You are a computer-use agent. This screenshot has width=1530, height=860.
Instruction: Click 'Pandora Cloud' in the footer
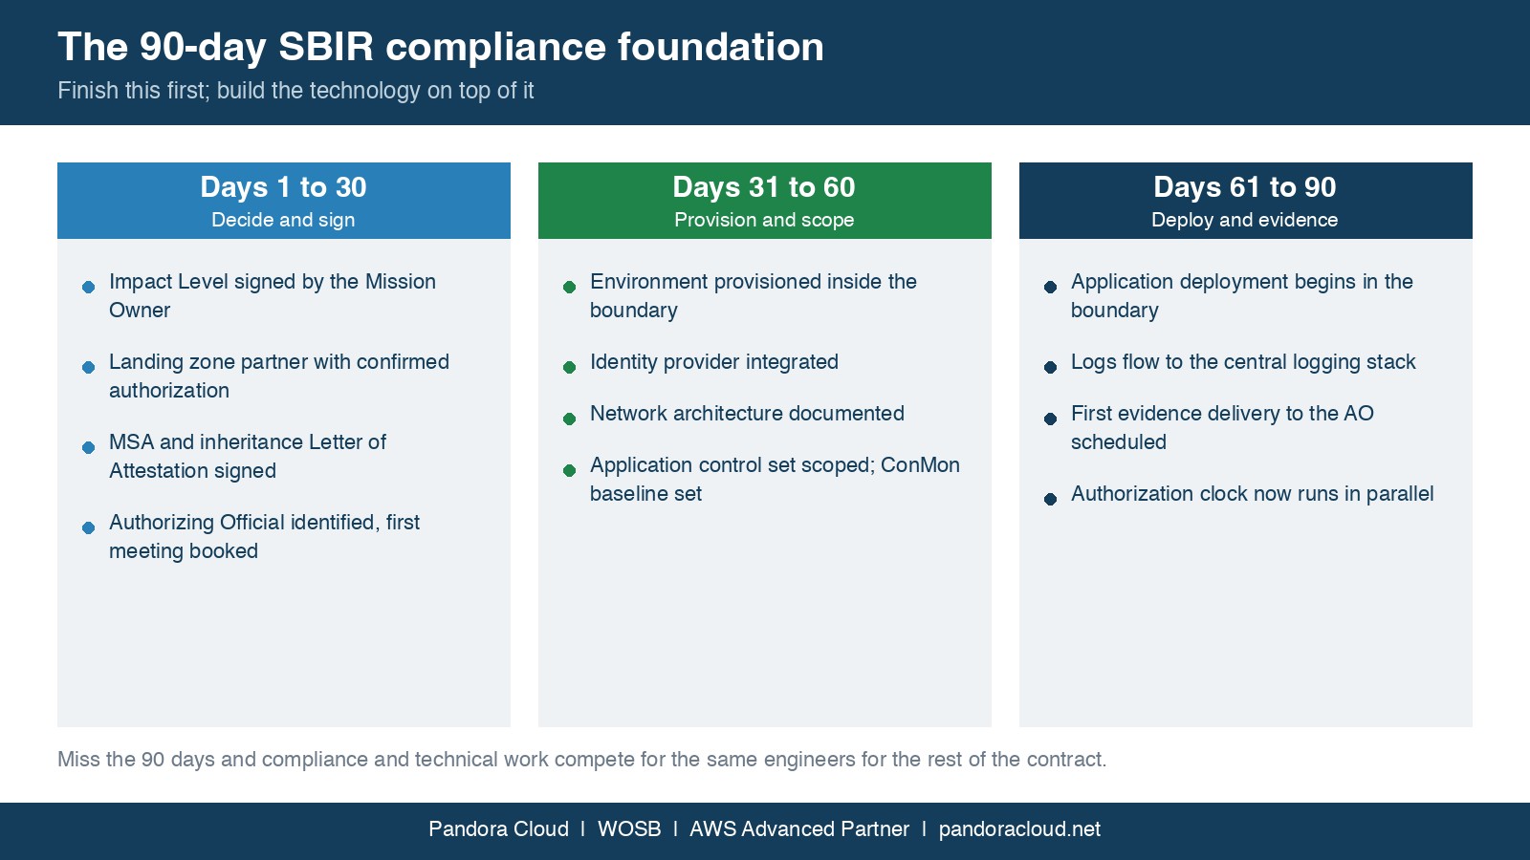tap(498, 829)
